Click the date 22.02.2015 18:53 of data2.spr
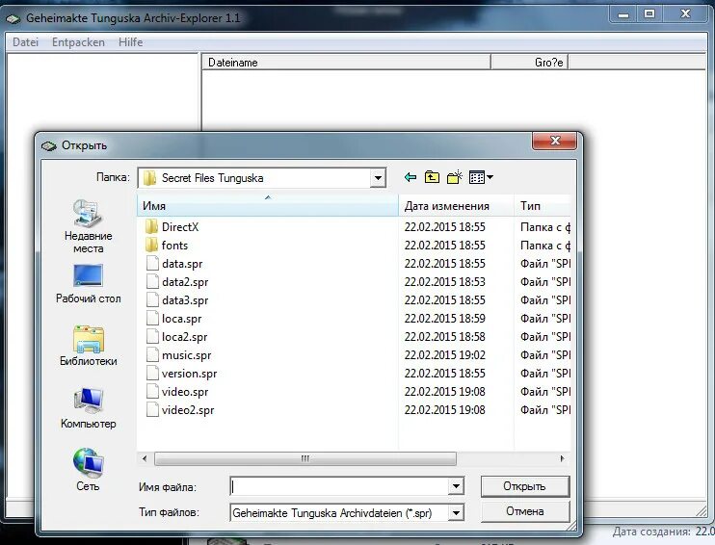The width and height of the screenshot is (715, 545). pyautogui.click(x=444, y=281)
